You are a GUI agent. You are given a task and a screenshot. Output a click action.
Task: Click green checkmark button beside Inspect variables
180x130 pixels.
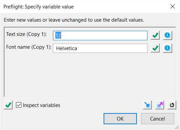tap(8, 105)
